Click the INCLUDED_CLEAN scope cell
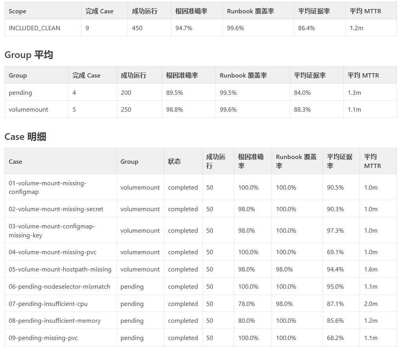 34,28
